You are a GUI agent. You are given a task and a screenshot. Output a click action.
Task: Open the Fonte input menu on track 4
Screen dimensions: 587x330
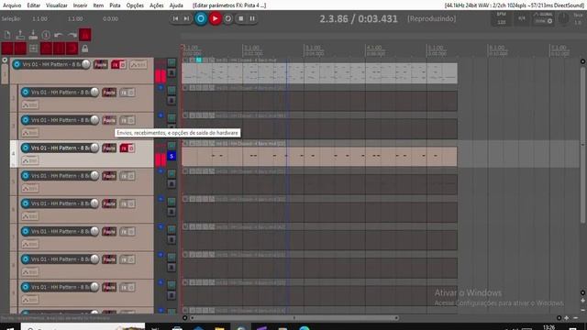tap(109, 148)
